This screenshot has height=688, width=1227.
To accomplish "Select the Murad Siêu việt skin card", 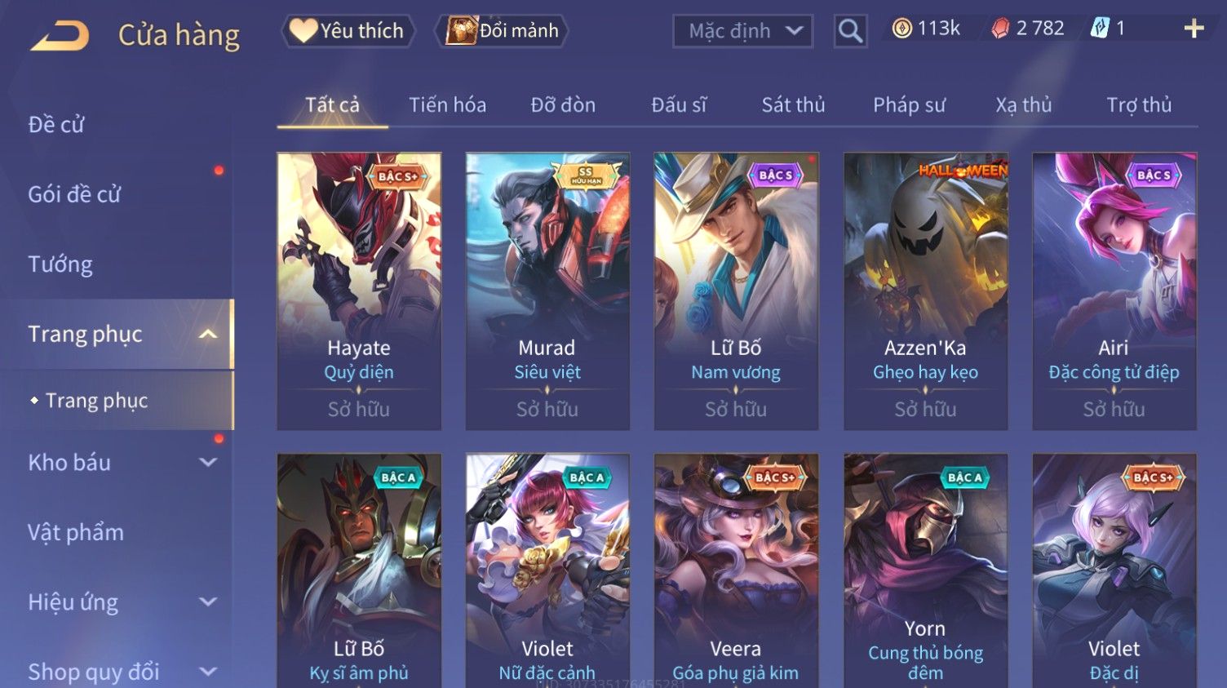I will tap(547, 291).
